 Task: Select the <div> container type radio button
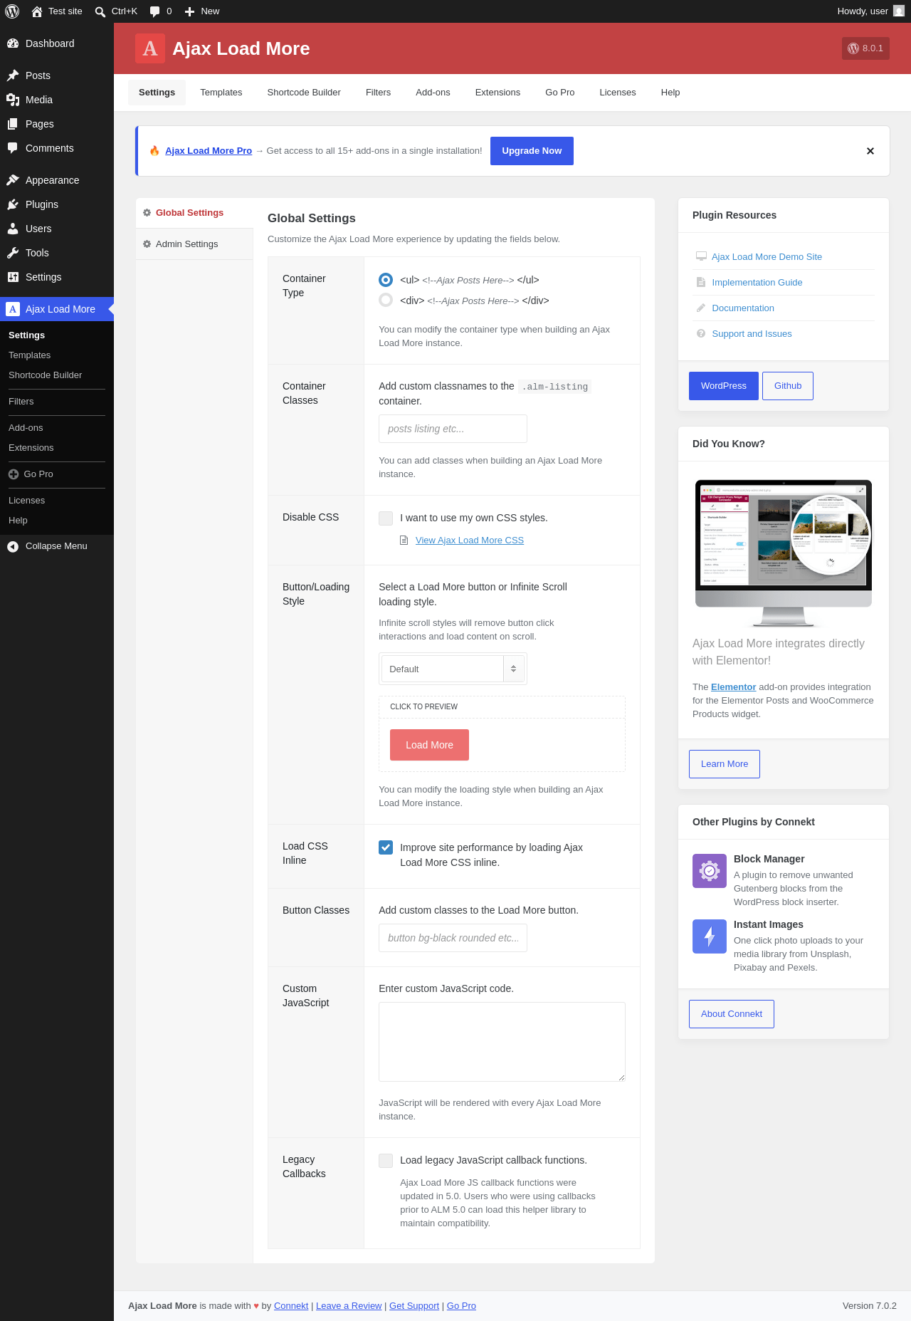pos(386,301)
